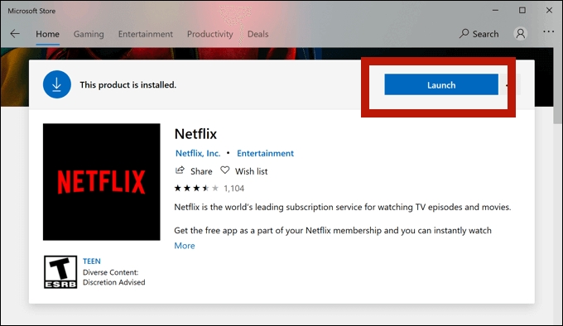Open the Productivity tab
Image resolution: width=563 pixels, height=326 pixels.
pyautogui.click(x=210, y=34)
